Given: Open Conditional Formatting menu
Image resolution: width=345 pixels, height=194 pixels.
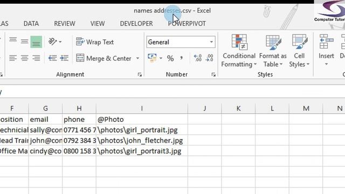Looking at the screenshot, I should pyautogui.click(x=239, y=51).
